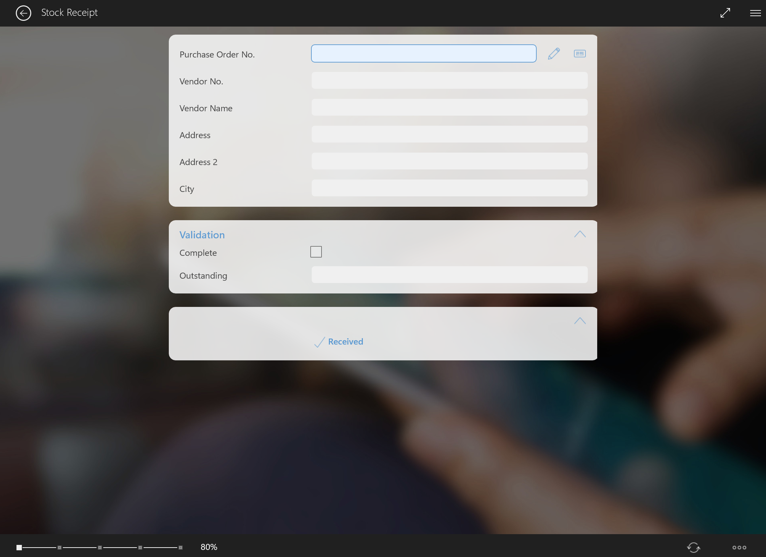This screenshot has width=766, height=557.
Task: Open the three-dot more options
Action: pos(739,547)
